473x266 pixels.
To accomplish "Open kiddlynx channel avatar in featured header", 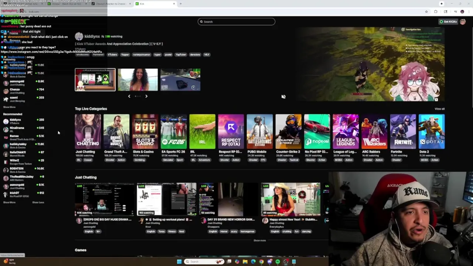I will click(79, 36).
